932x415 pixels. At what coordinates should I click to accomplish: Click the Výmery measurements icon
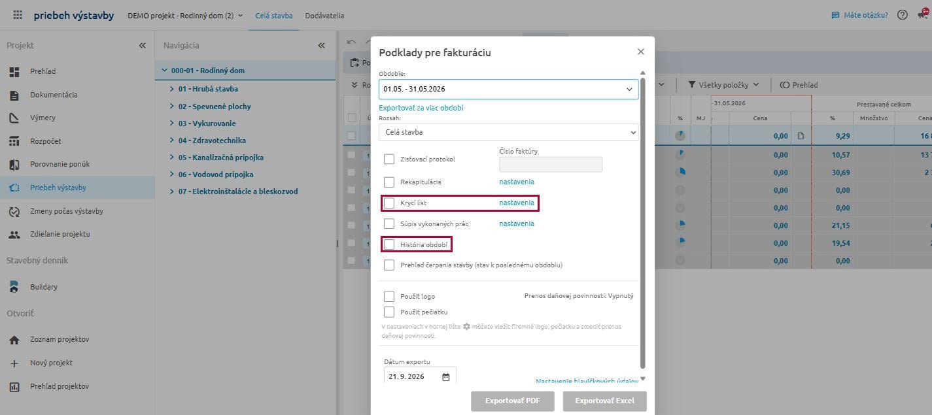click(14, 118)
